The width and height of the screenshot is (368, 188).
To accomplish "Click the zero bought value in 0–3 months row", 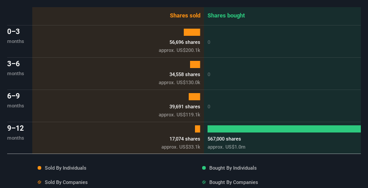I will pyautogui.click(x=209, y=42).
